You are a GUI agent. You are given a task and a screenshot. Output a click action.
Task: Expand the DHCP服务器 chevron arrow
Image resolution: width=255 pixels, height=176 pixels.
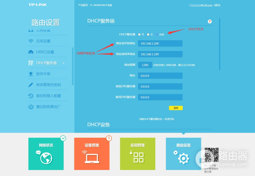tap(64, 63)
